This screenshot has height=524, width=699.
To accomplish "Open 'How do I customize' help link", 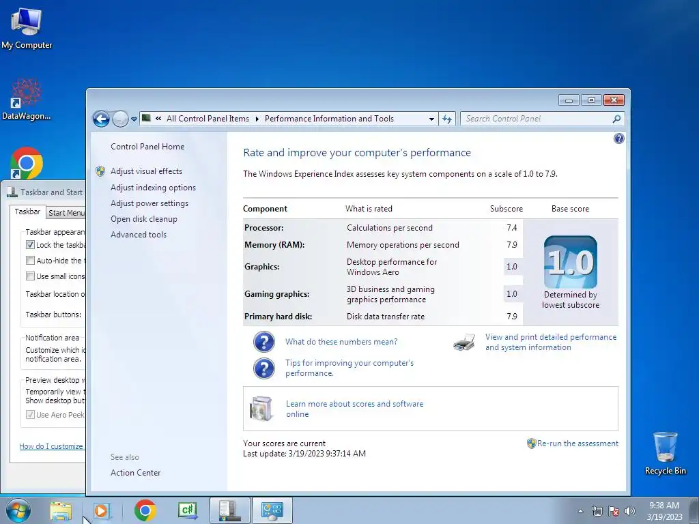I will pyautogui.click(x=51, y=446).
